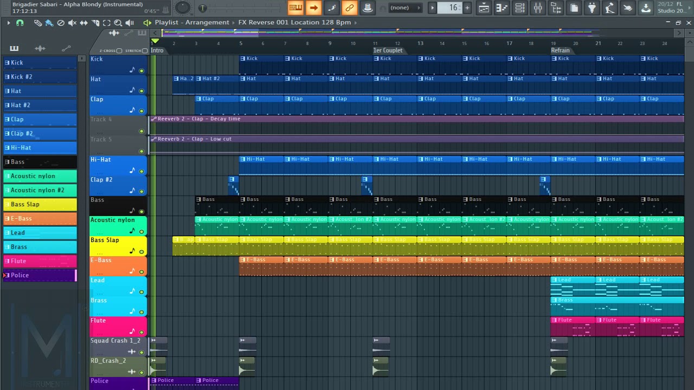Open the Plugin picker funnel icon

click(x=592, y=8)
